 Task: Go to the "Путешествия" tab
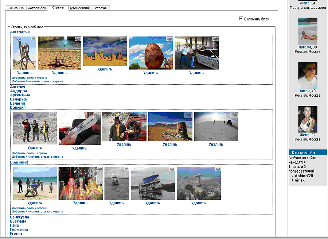pyautogui.click(x=79, y=8)
